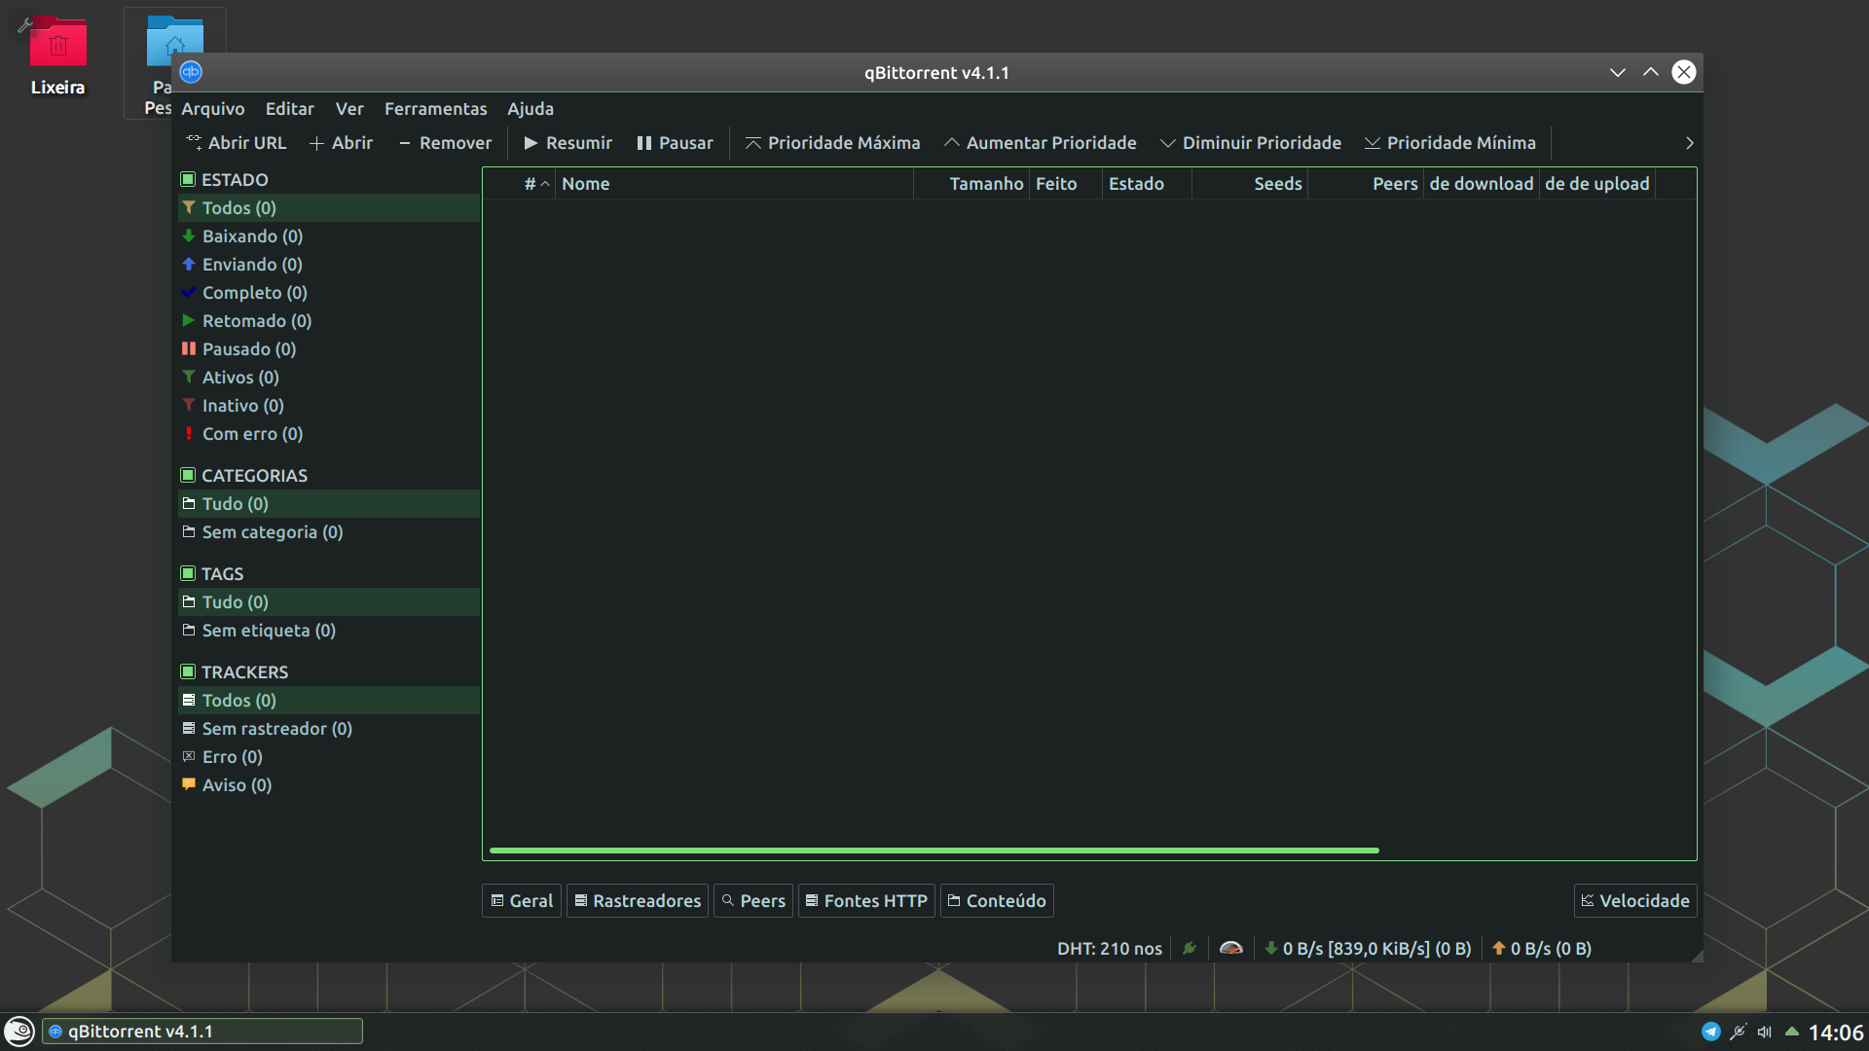1869x1051 pixels.
Task: Select the Baixando (0) filter
Action: (x=329, y=236)
